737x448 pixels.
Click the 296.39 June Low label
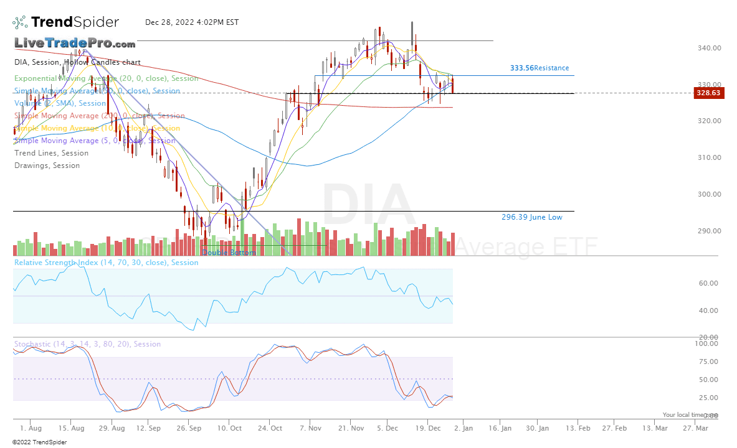tap(532, 217)
